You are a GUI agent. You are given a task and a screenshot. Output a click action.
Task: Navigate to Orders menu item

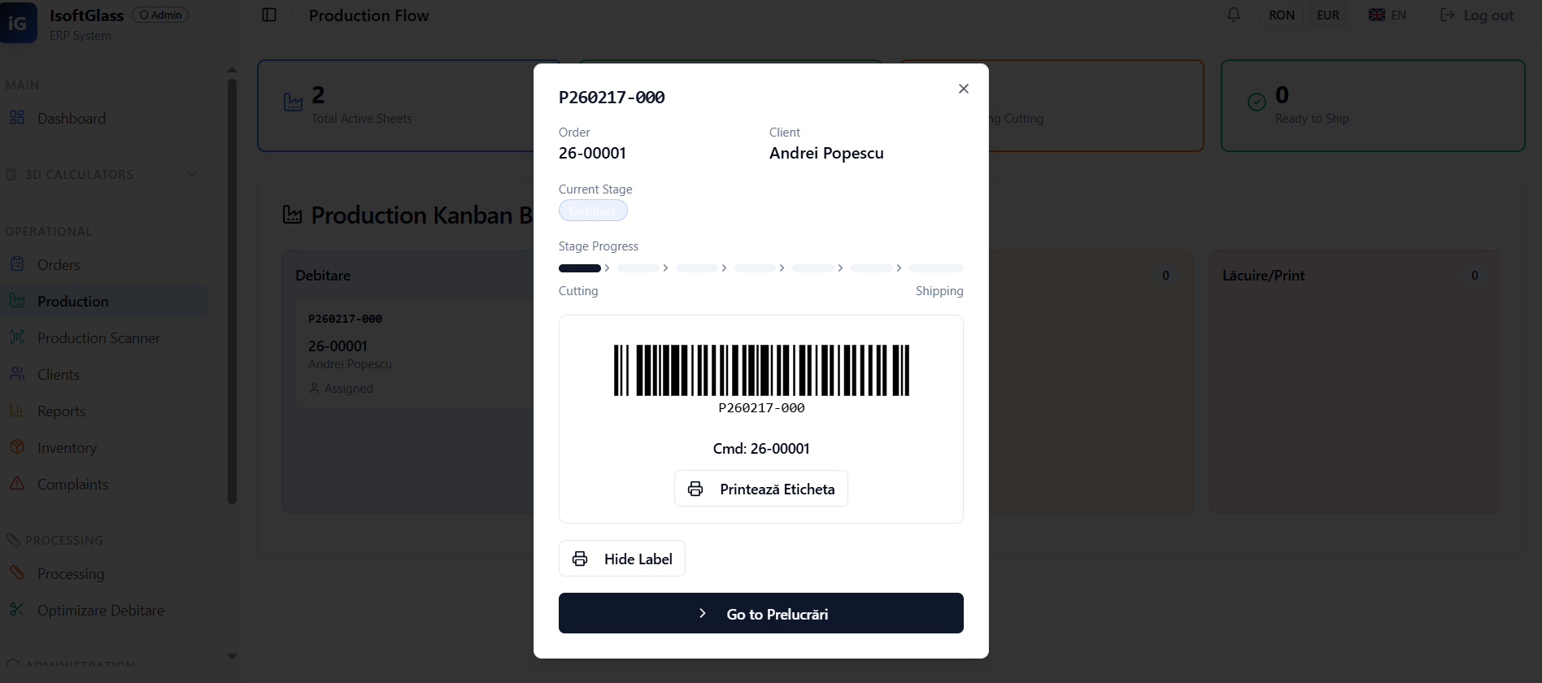point(58,265)
